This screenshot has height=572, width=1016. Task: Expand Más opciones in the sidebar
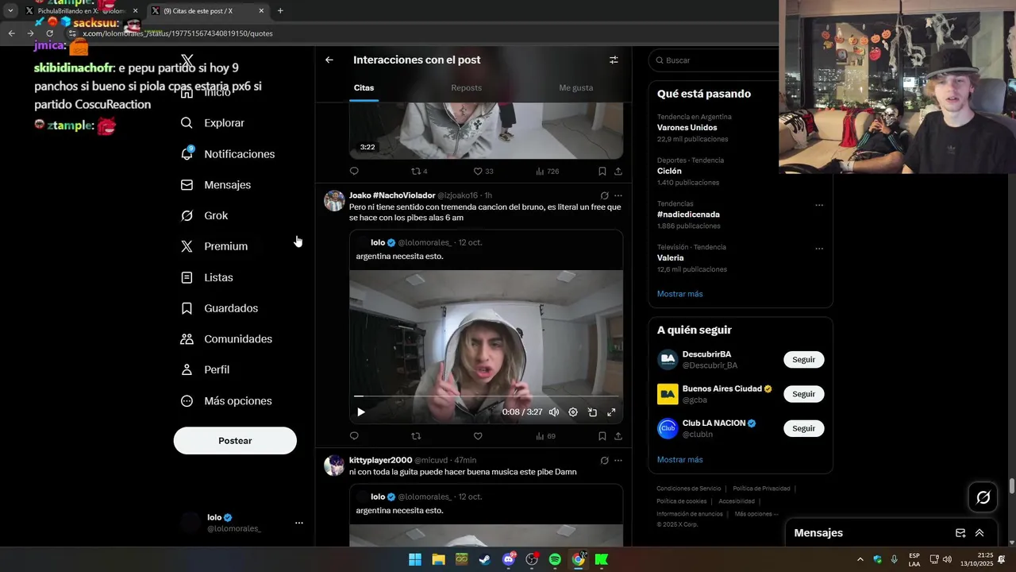pos(226,401)
